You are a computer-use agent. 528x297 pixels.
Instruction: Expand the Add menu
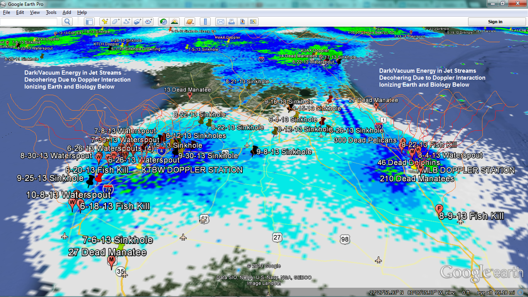point(67,12)
